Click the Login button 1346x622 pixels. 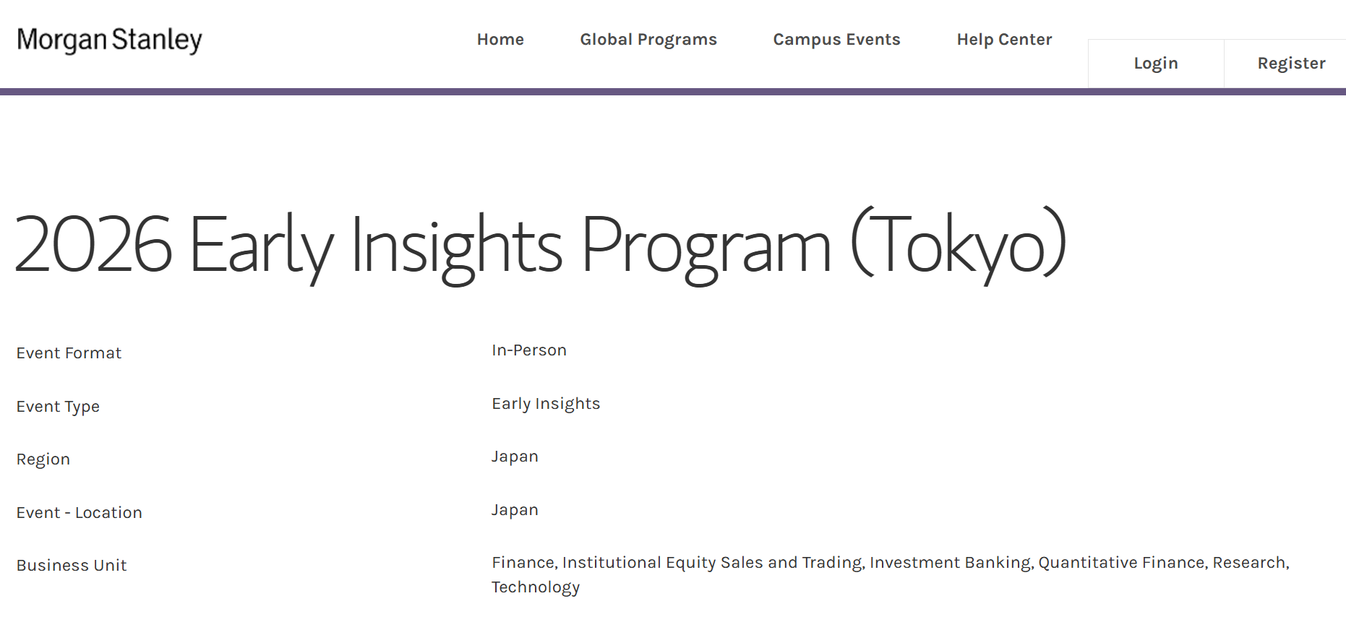pos(1155,64)
